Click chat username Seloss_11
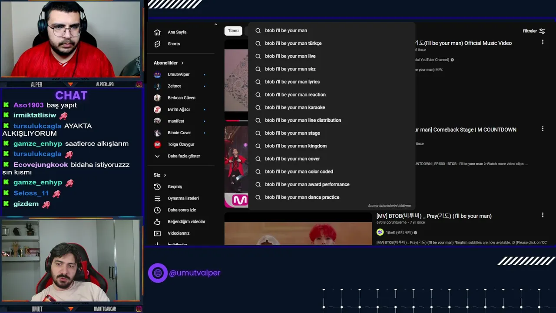556x313 pixels. click(x=31, y=193)
